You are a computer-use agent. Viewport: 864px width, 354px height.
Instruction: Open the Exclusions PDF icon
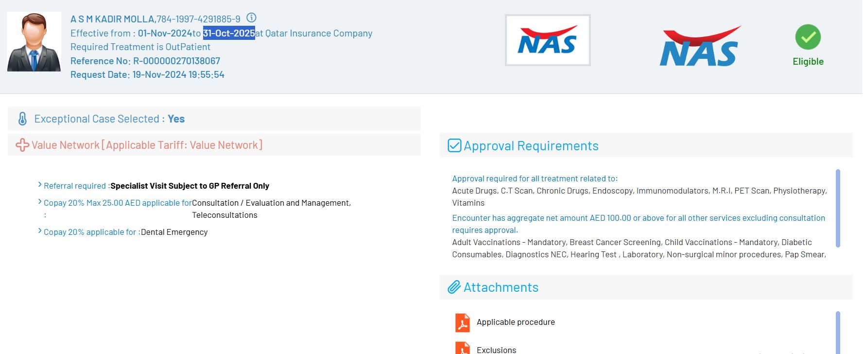[x=463, y=348]
